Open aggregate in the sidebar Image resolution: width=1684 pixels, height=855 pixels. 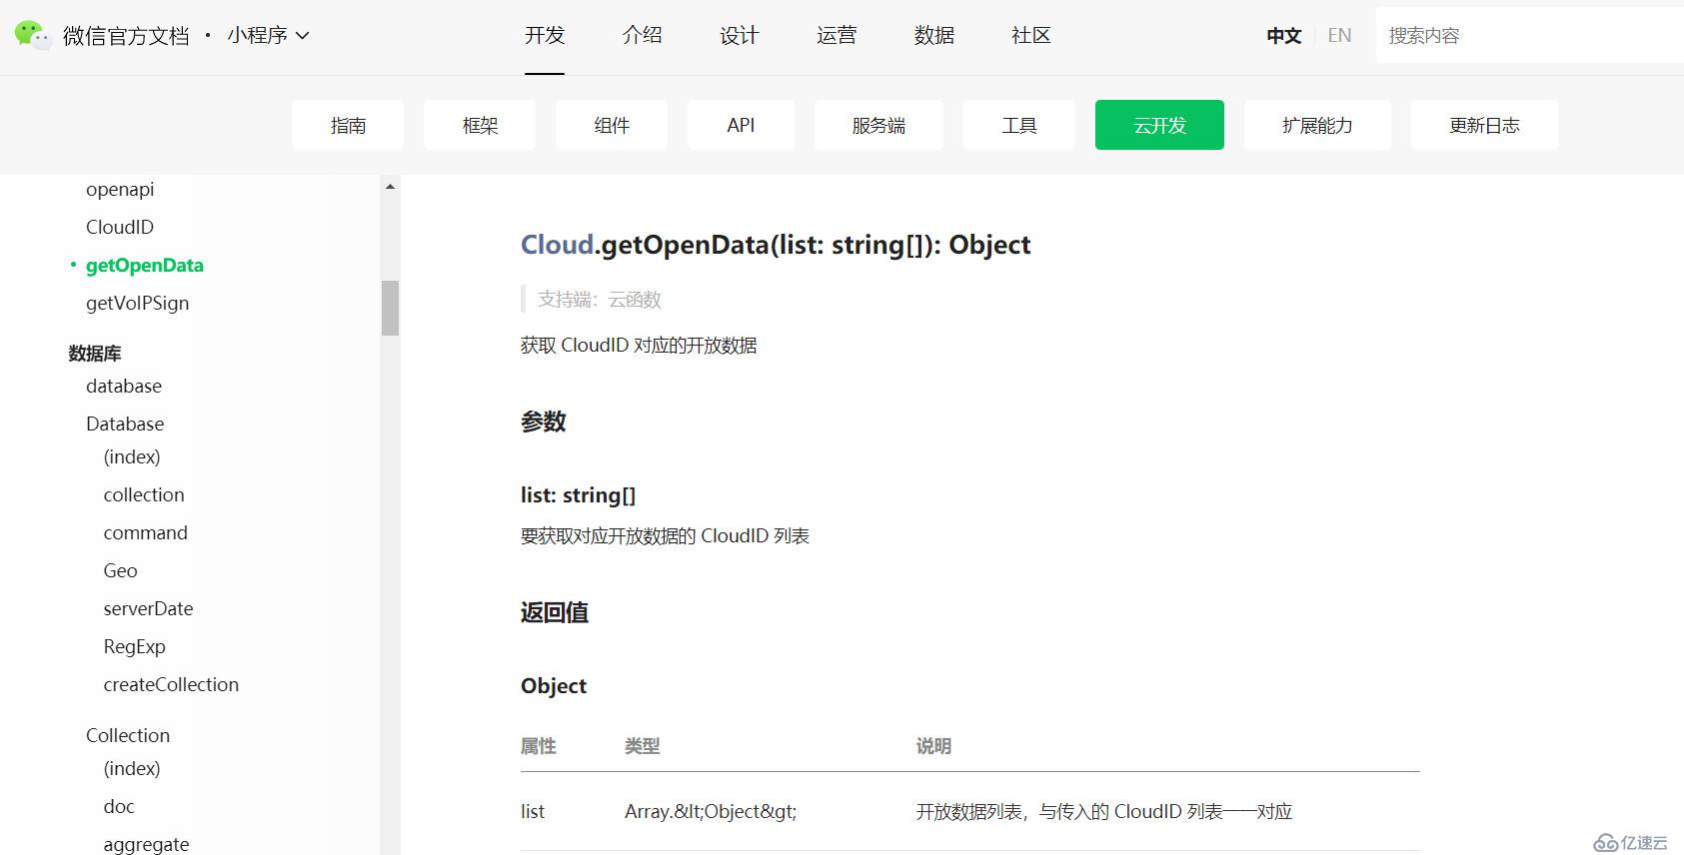click(x=146, y=844)
